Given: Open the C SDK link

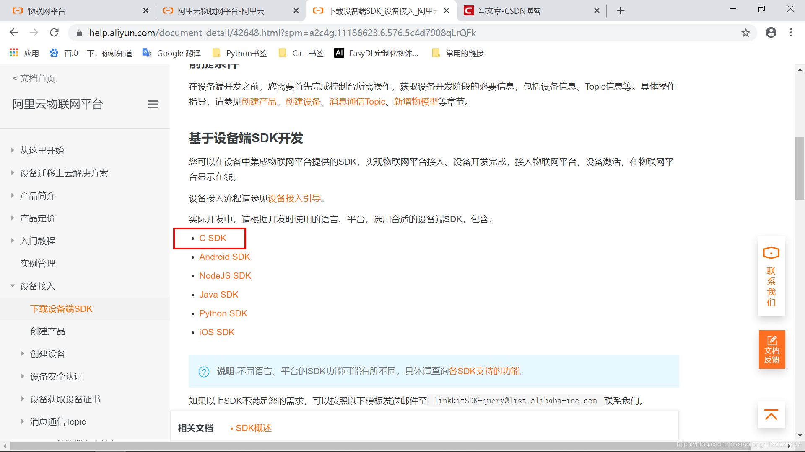Looking at the screenshot, I should click(x=213, y=238).
